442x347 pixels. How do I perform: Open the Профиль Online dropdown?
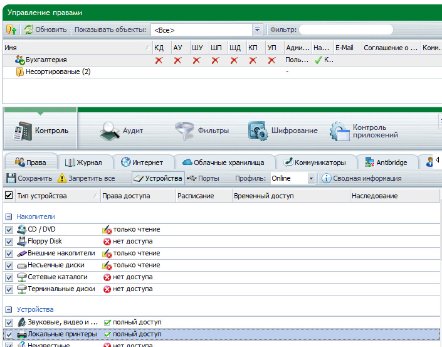point(310,178)
